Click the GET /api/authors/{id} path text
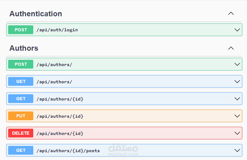Viewport: 247px width, 160px height. tap(60, 99)
